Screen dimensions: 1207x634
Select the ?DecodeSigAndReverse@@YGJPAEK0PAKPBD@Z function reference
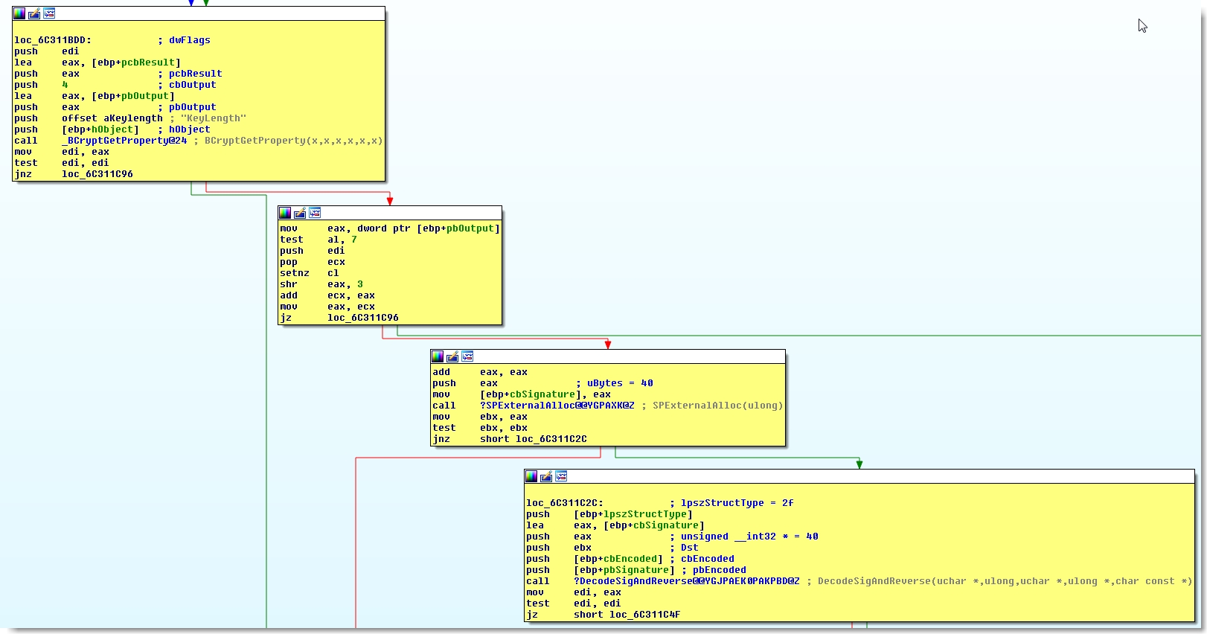coord(686,581)
